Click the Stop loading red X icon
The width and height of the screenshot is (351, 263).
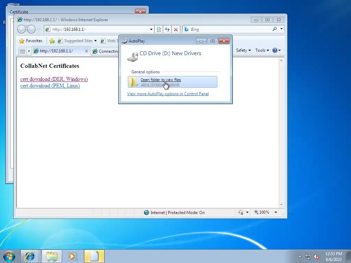(176, 29)
